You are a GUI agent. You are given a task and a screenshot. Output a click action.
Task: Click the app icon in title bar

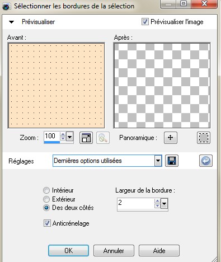coord(6,6)
